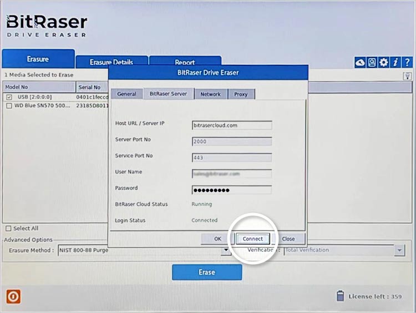Enable the Select All checkbox
The height and width of the screenshot is (313, 416).
8,228
